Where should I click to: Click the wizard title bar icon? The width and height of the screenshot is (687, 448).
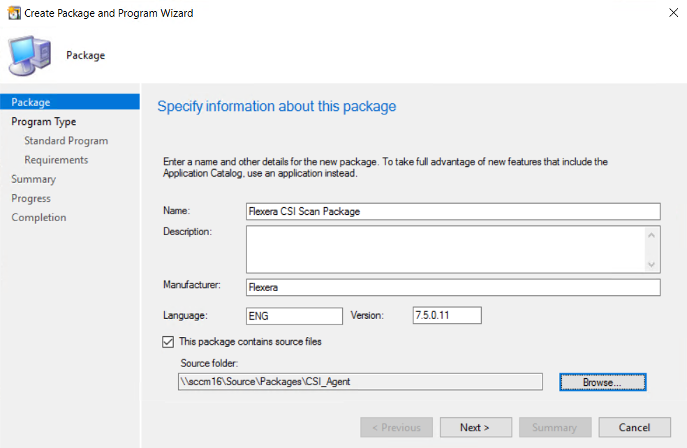coord(13,13)
